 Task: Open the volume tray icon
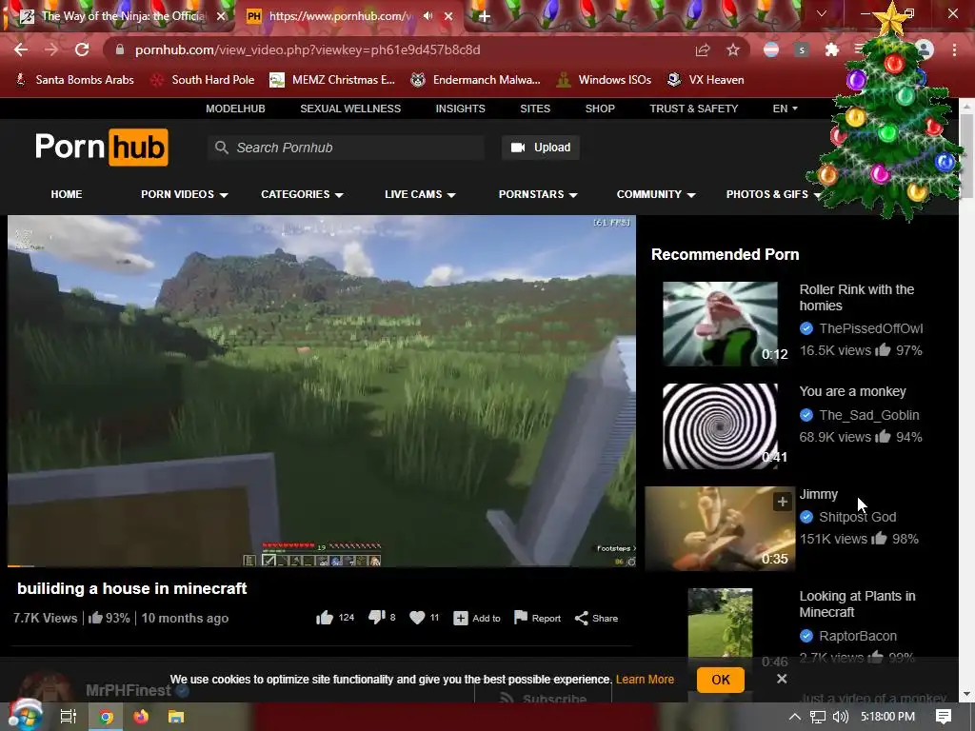[x=840, y=717]
